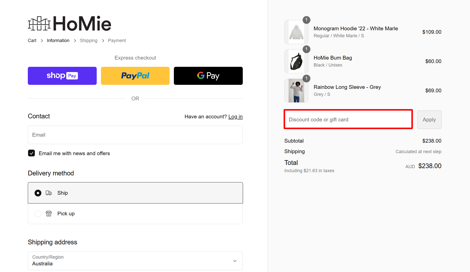Image resolution: width=470 pixels, height=272 pixels.
Task: Click the HoMie logo
Action: [69, 23]
